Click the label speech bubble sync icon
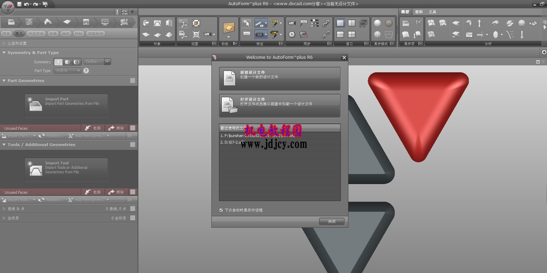547x273 pixels. pyautogui.click(x=303, y=23)
